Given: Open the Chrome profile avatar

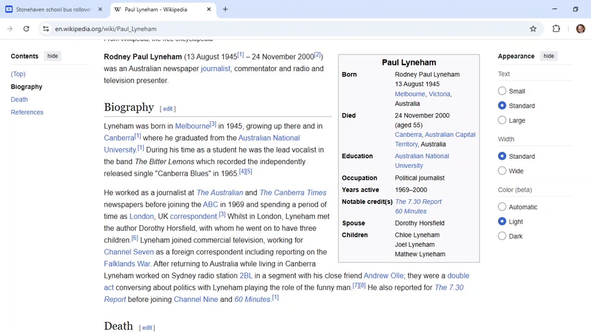Looking at the screenshot, I should click(580, 29).
